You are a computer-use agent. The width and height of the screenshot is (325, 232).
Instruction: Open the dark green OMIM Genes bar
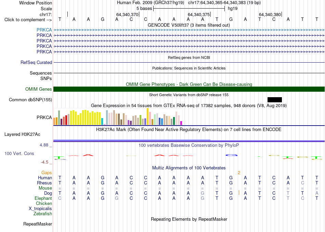pos(189,89)
